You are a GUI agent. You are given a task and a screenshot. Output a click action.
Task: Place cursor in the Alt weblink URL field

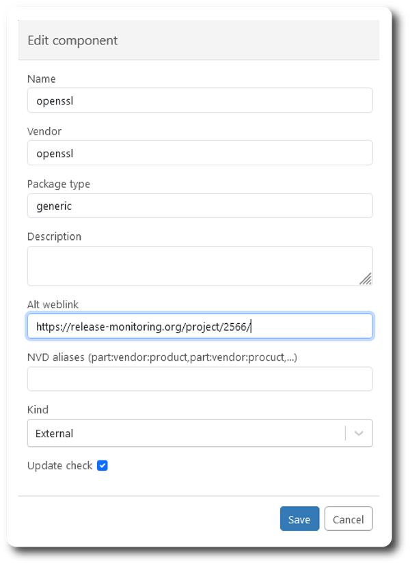click(200, 326)
